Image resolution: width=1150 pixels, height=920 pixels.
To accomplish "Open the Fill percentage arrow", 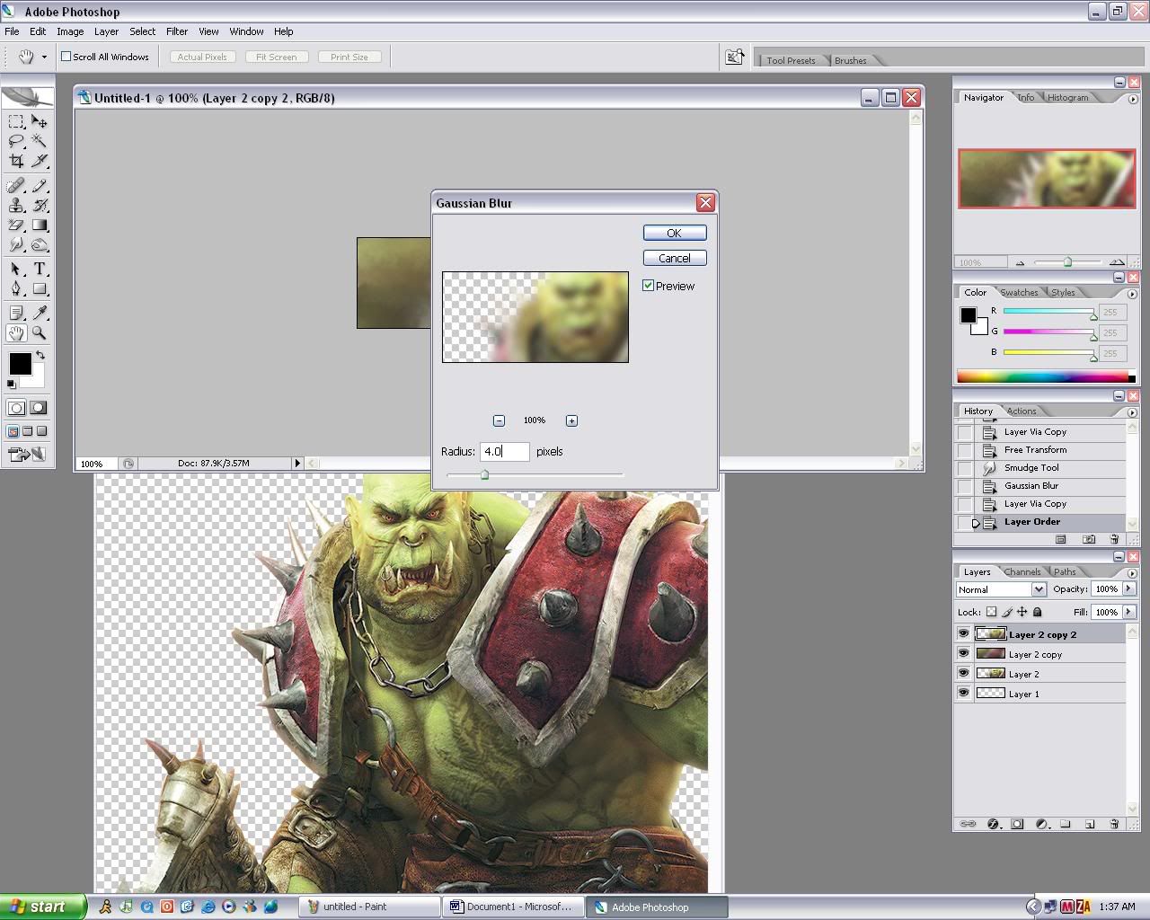I will 1128,612.
